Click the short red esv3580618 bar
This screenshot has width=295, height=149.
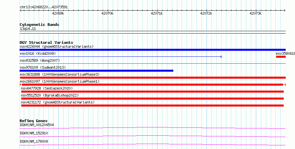tap(281, 57)
